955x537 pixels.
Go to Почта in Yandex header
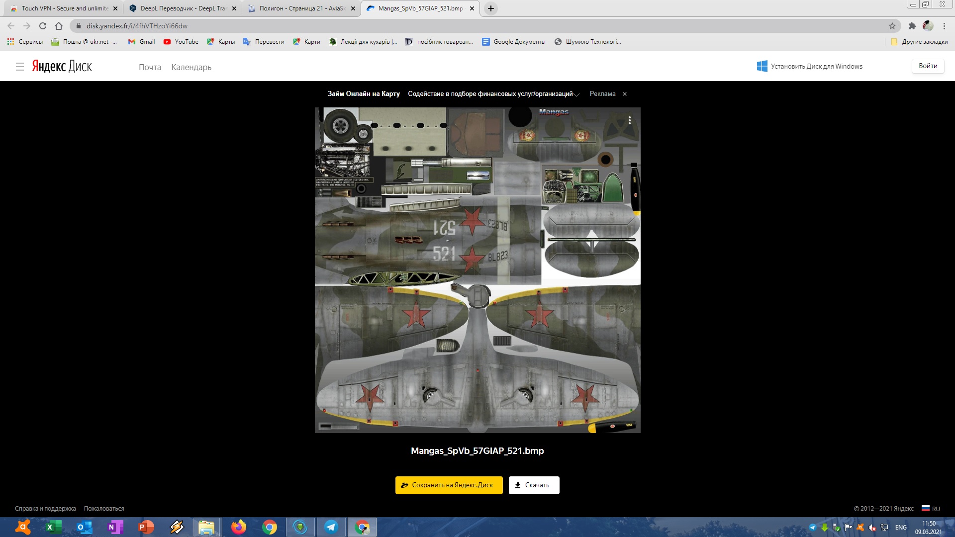[150, 67]
